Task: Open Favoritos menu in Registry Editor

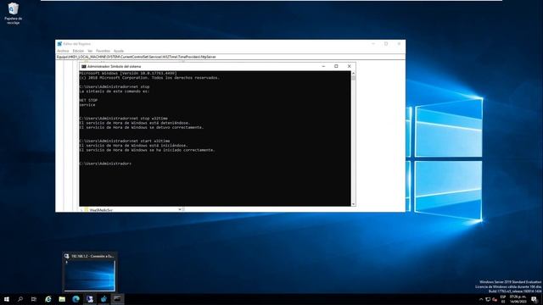Action: coord(103,51)
